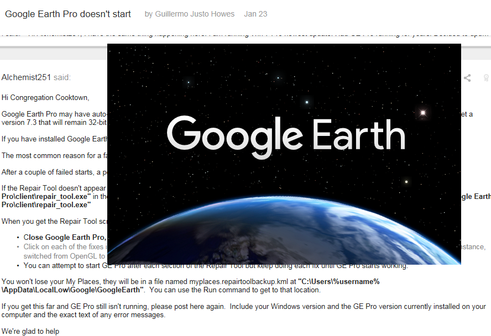Click the 'version 7.3 that will remain 32-bit' line

click(54, 122)
